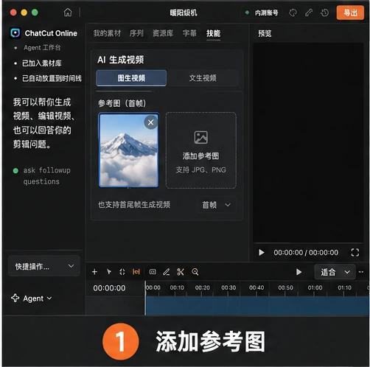Open the 快捷操作 dropdown
Screen dimensions: 370x367
click(44, 266)
